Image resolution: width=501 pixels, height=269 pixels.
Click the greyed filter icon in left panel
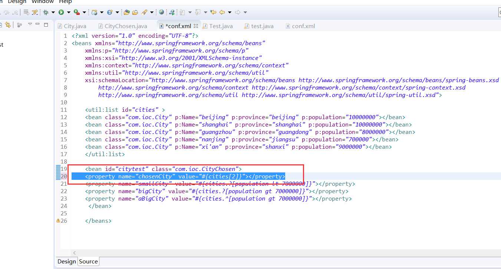pyautogui.click(x=19, y=25)
